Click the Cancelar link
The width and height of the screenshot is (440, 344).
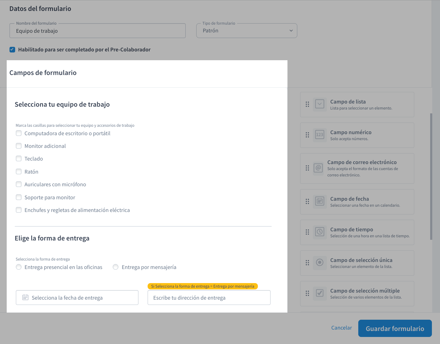pos(341,328)
